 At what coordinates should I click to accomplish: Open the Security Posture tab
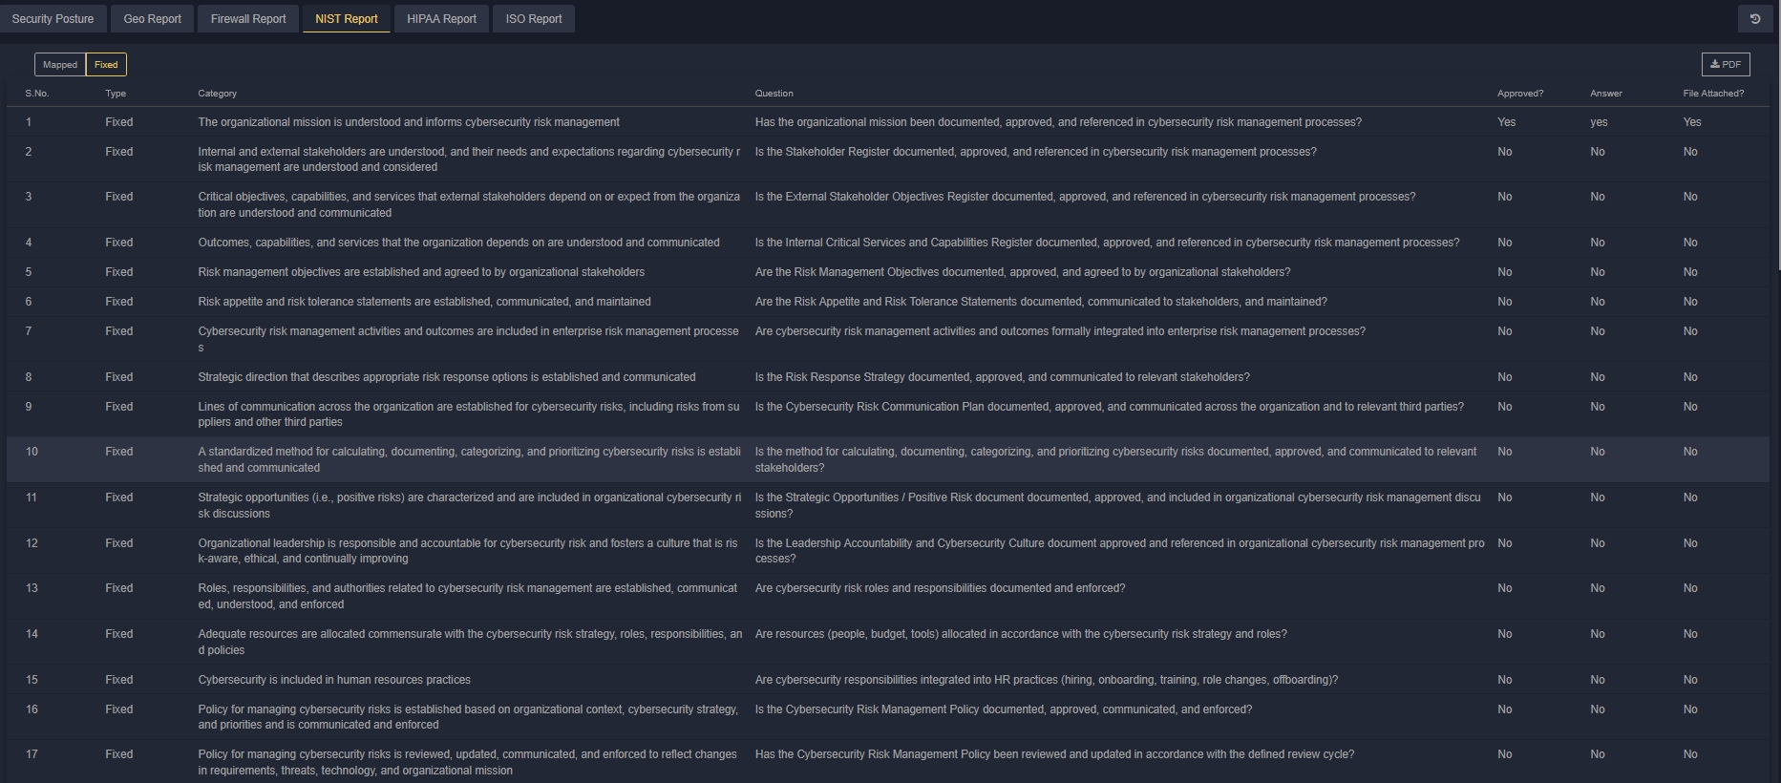pyautogui.click(x=53, y=19)
